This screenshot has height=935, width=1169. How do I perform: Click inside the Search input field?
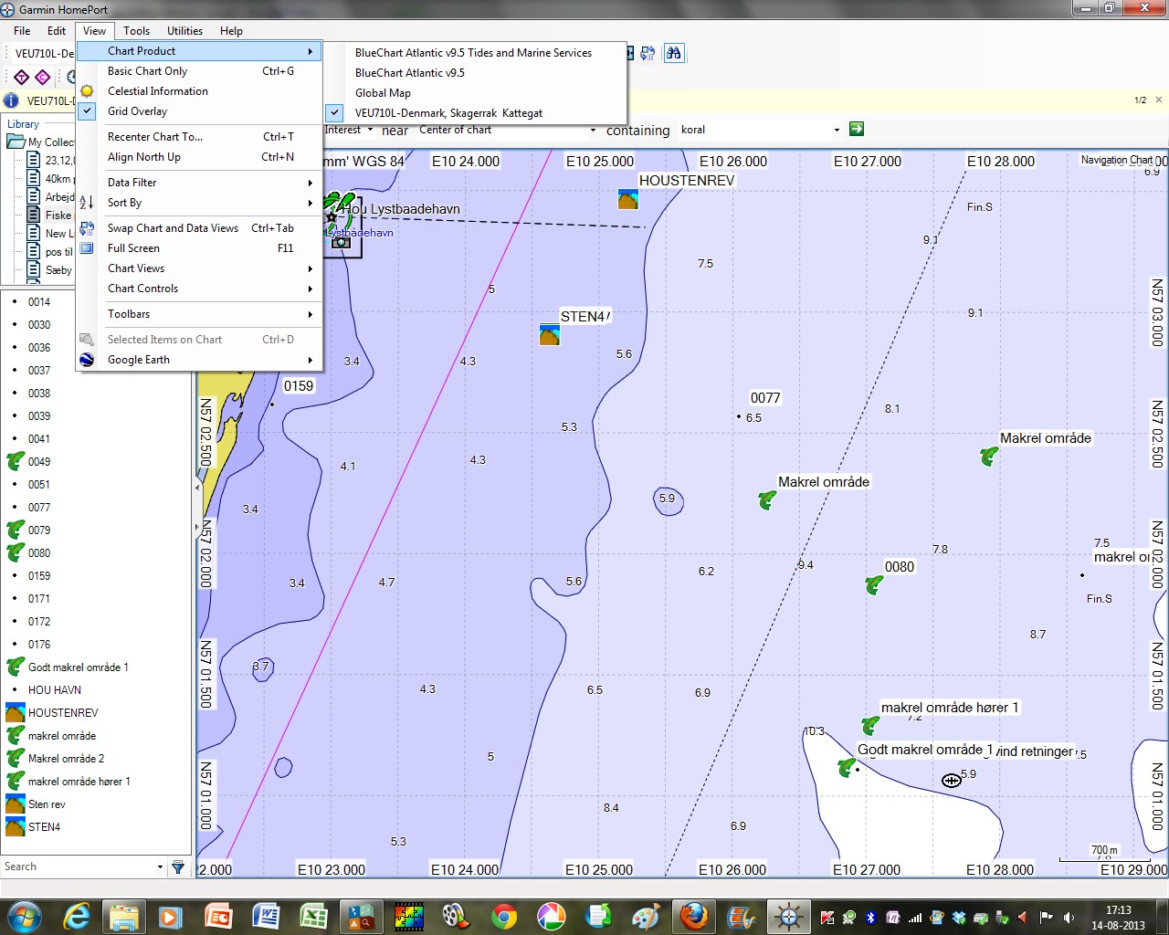pyautogui.click(x=79, y=867)
